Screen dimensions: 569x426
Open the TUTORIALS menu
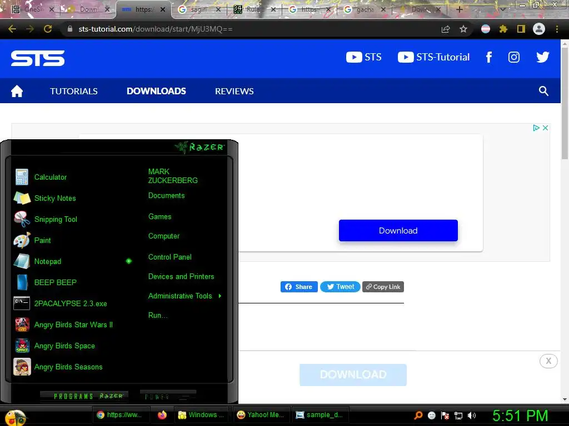(74, 91)
